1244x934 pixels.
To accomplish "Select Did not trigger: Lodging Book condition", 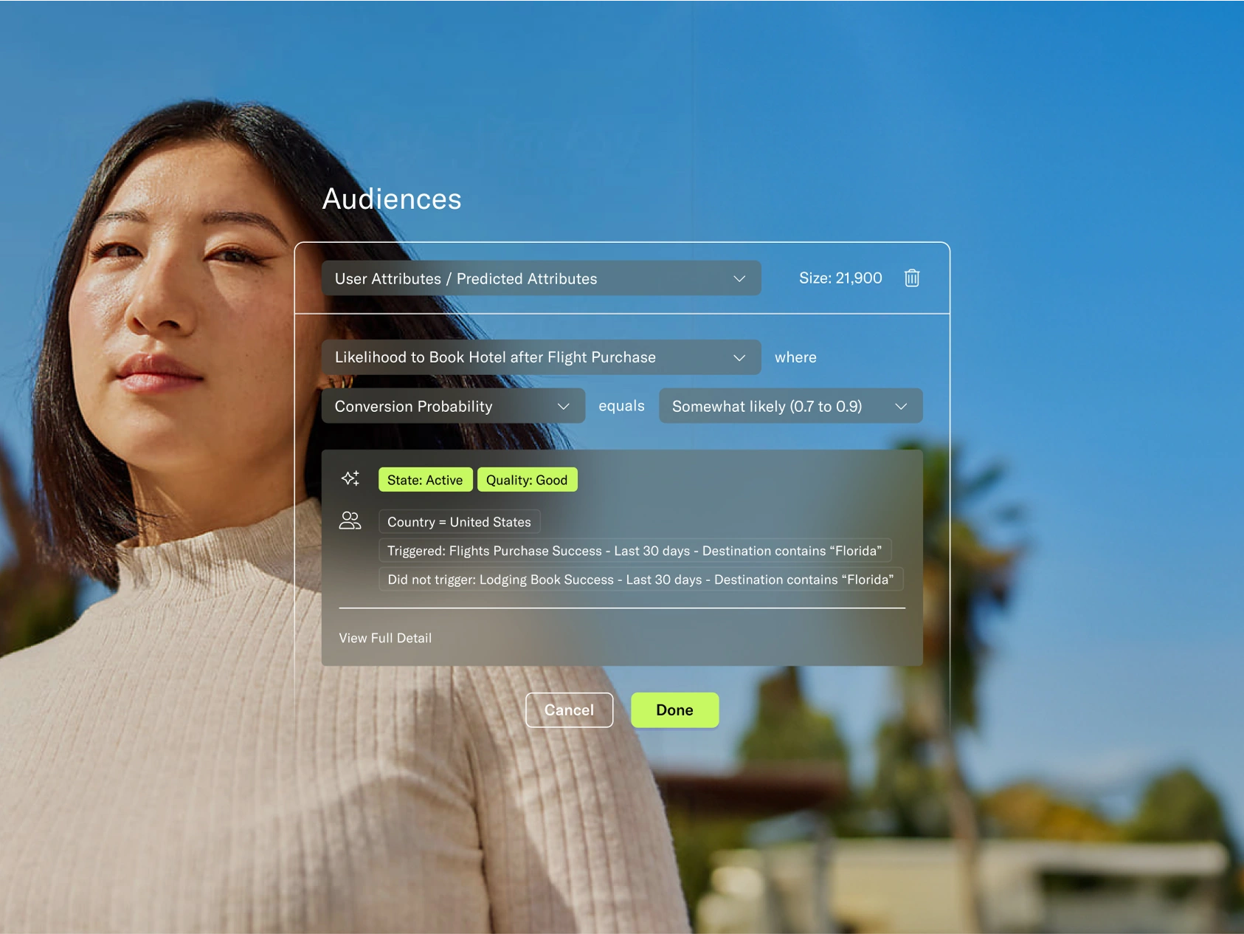I will (640, 580).
